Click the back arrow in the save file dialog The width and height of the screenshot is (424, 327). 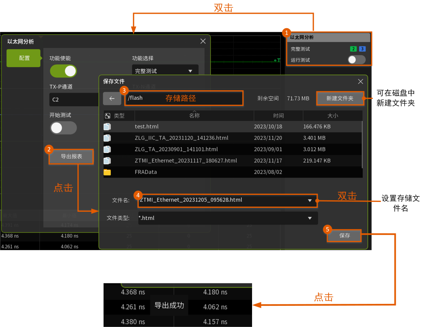(112, 98)
